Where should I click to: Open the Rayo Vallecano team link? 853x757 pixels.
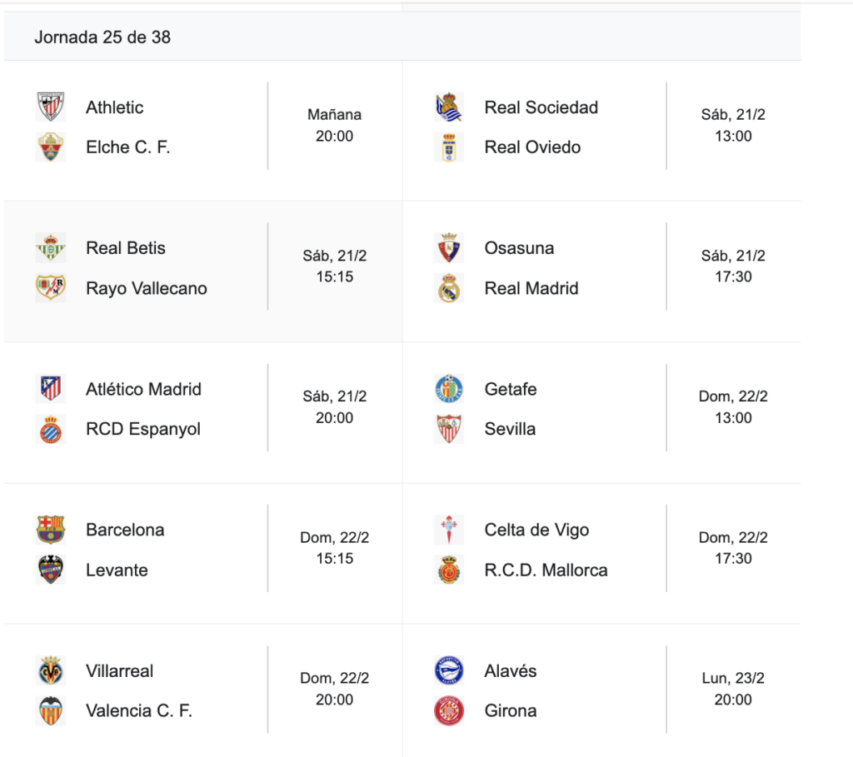[x=146, y=288]
